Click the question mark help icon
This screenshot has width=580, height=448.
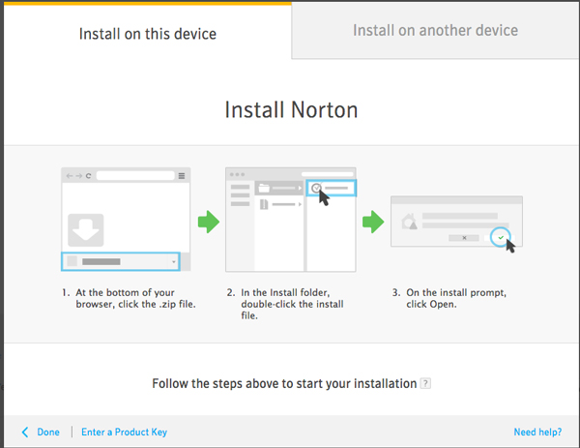425,383
